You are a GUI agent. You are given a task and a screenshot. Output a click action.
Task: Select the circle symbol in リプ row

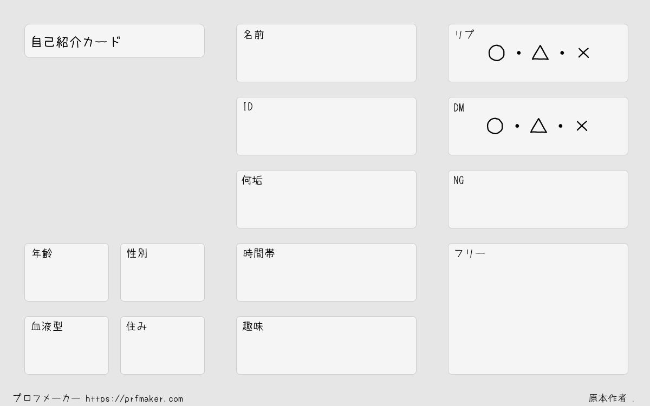496,53
